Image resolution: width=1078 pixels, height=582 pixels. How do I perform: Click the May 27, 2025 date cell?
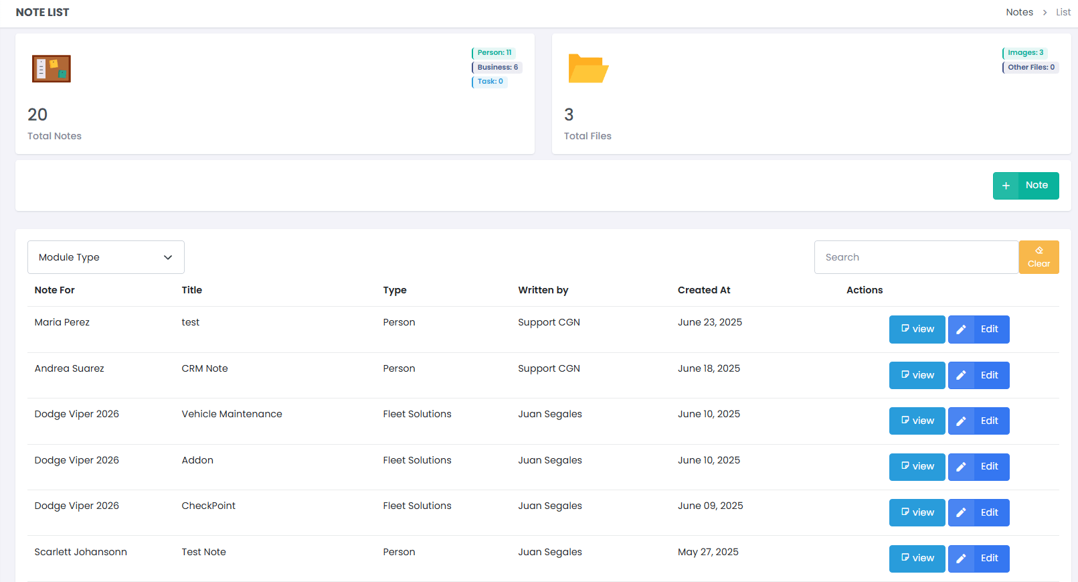709,552
